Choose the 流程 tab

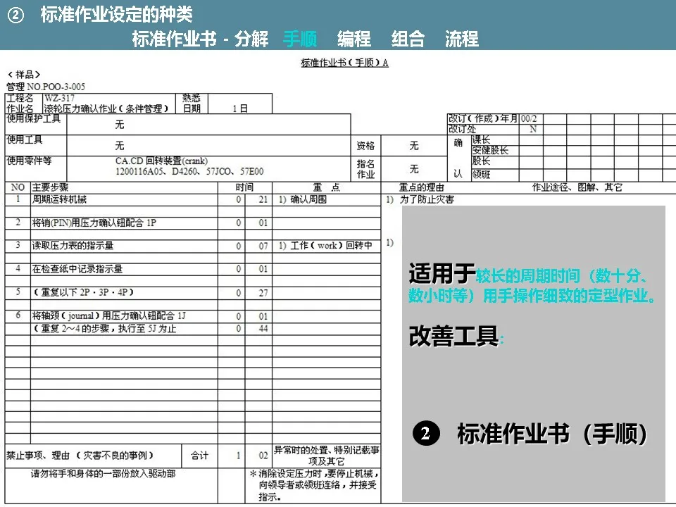pyautogui.click(x=461, y=39)
